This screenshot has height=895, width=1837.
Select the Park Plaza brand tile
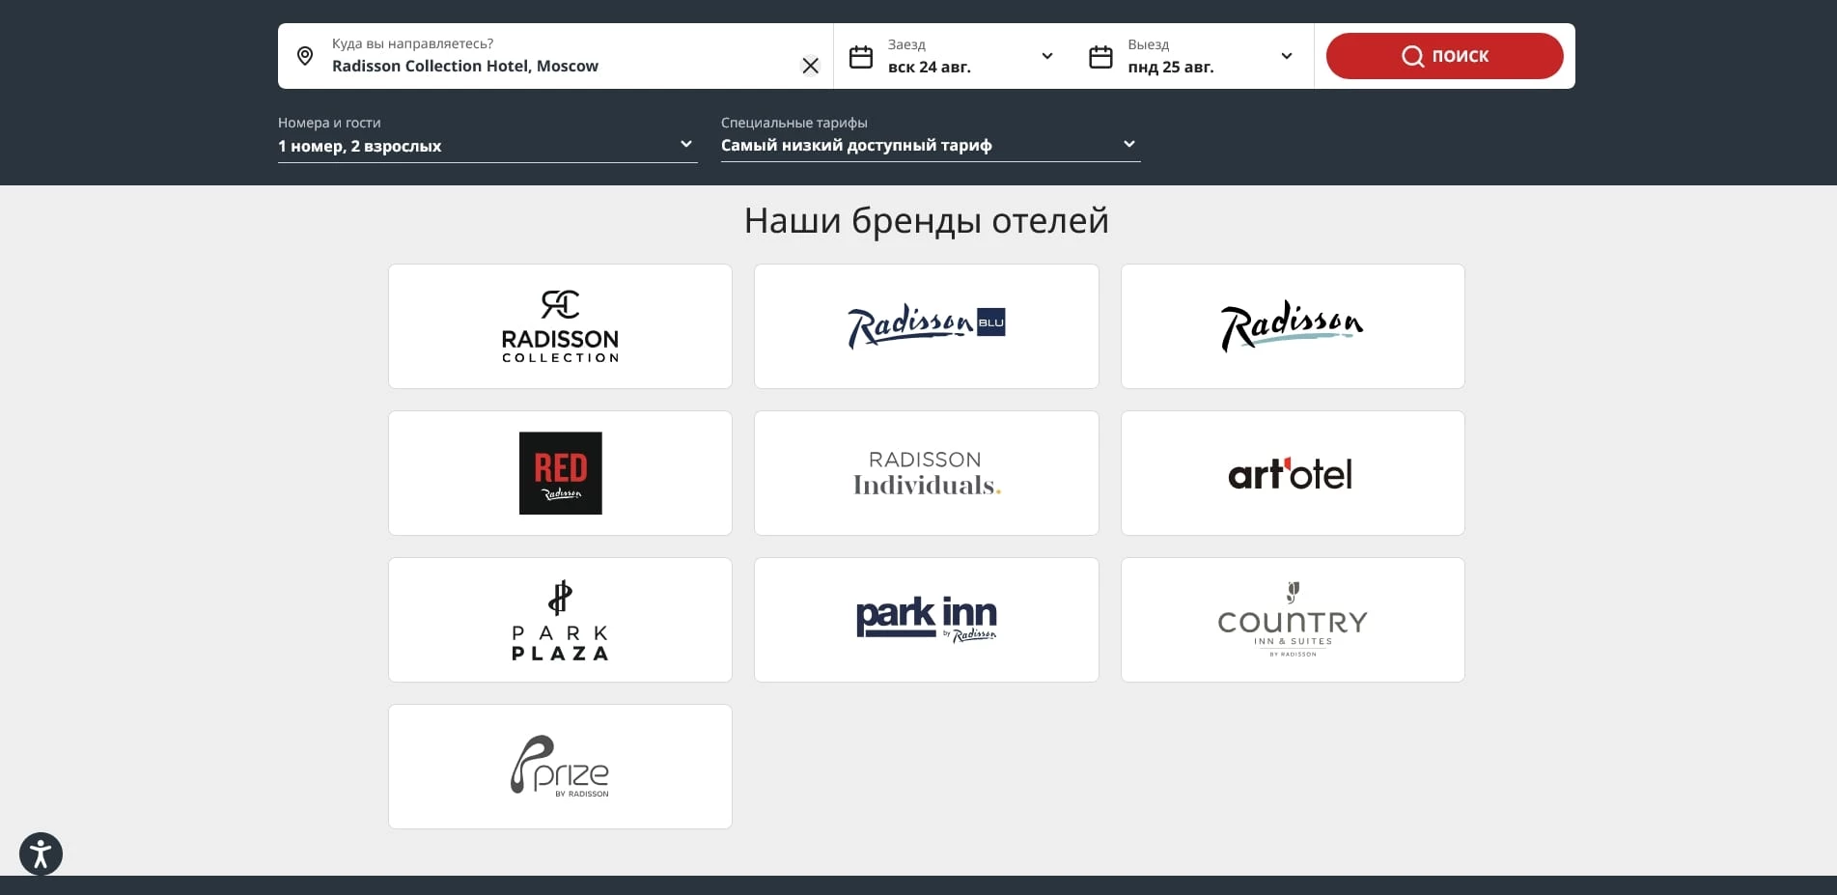click(560, 619)
